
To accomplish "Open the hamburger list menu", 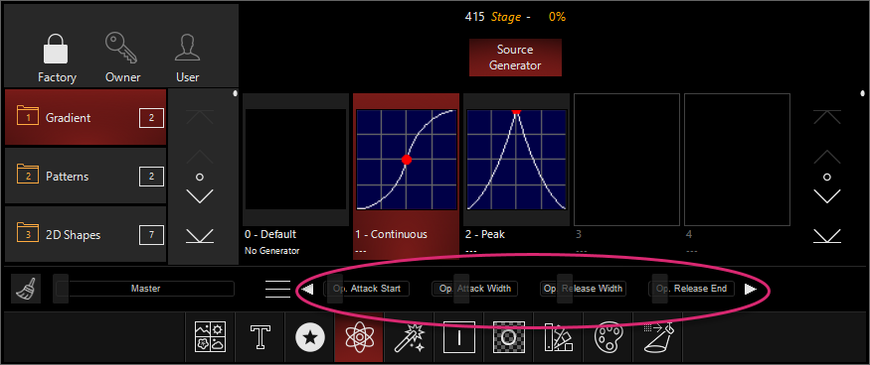I will coord(278,289).
